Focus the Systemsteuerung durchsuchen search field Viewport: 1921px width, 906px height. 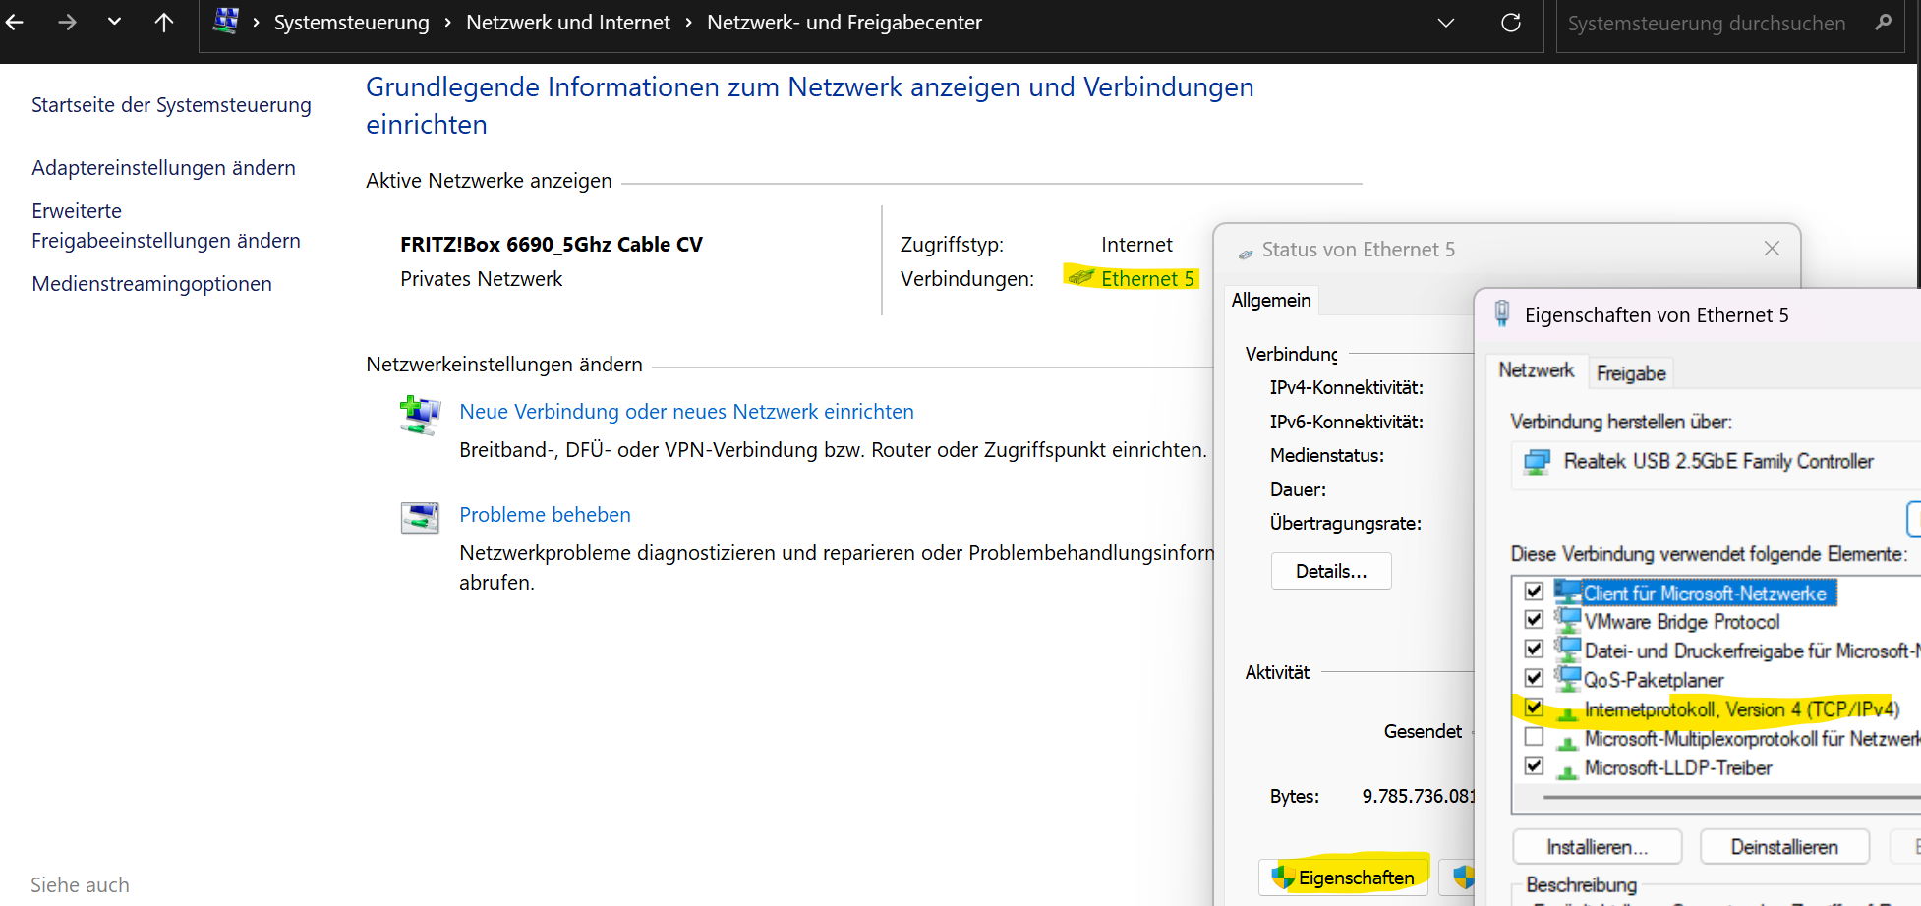1707,24
